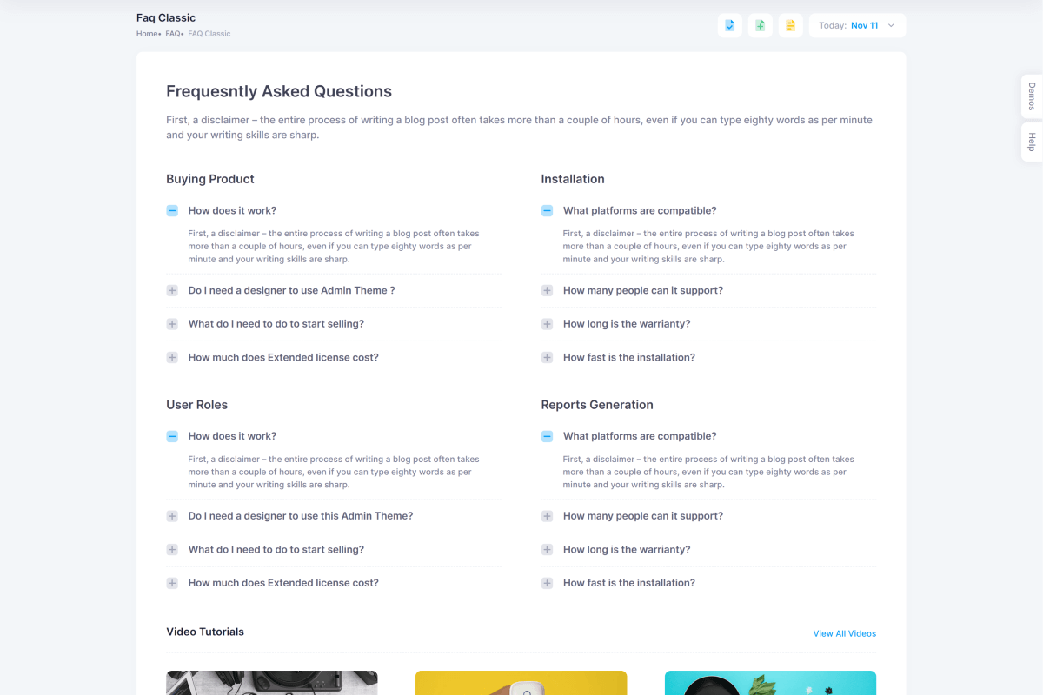The height and width of the screenshot is (695, 1043).
Task: Open the Help side tab
Action: tap(1032, 142)
